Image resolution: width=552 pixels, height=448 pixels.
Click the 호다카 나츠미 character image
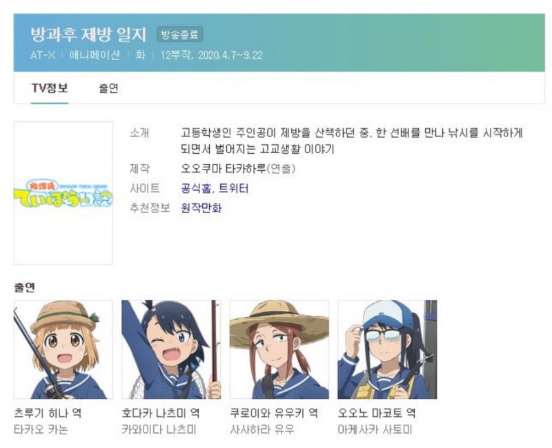coord(171,349)
